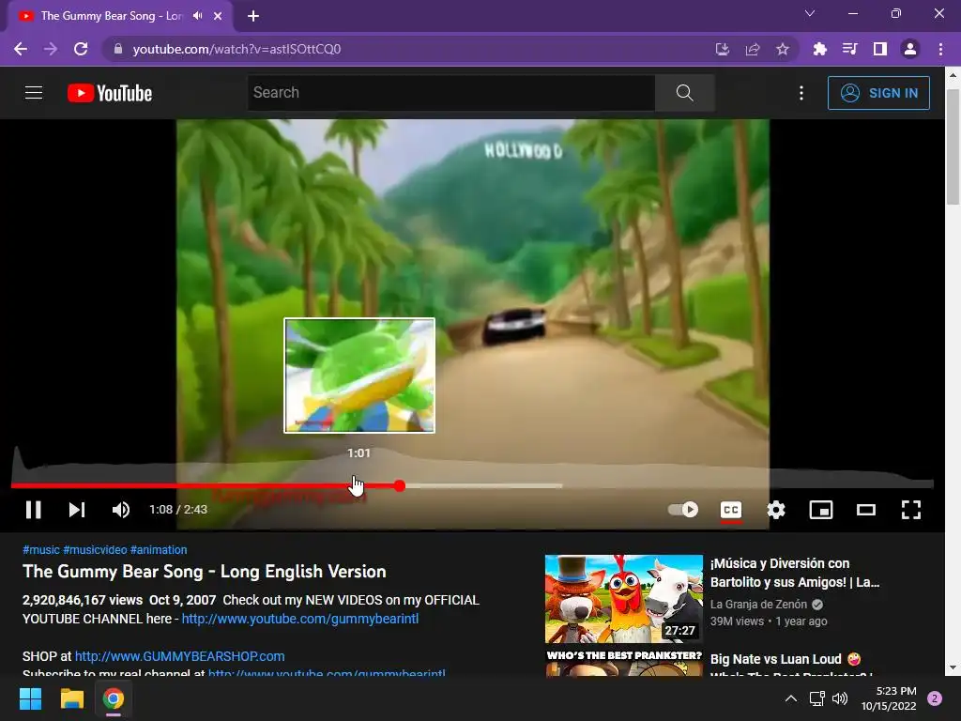This screenshot has height=721, width=961.
Task: Open notification center badge
Action: pyautogui.click(x=935, y=698)
